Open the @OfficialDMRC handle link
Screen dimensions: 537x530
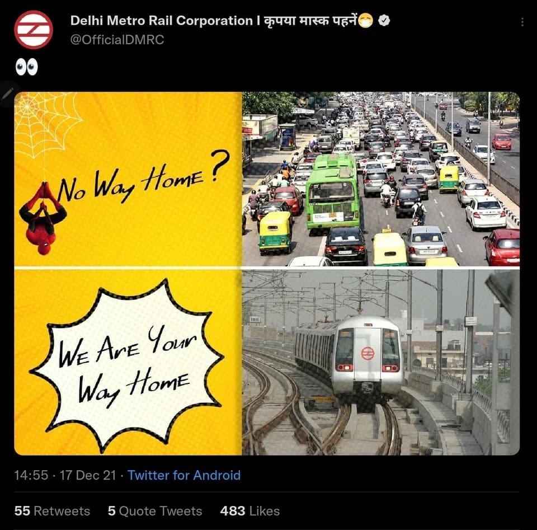click(x=117, y=40)
